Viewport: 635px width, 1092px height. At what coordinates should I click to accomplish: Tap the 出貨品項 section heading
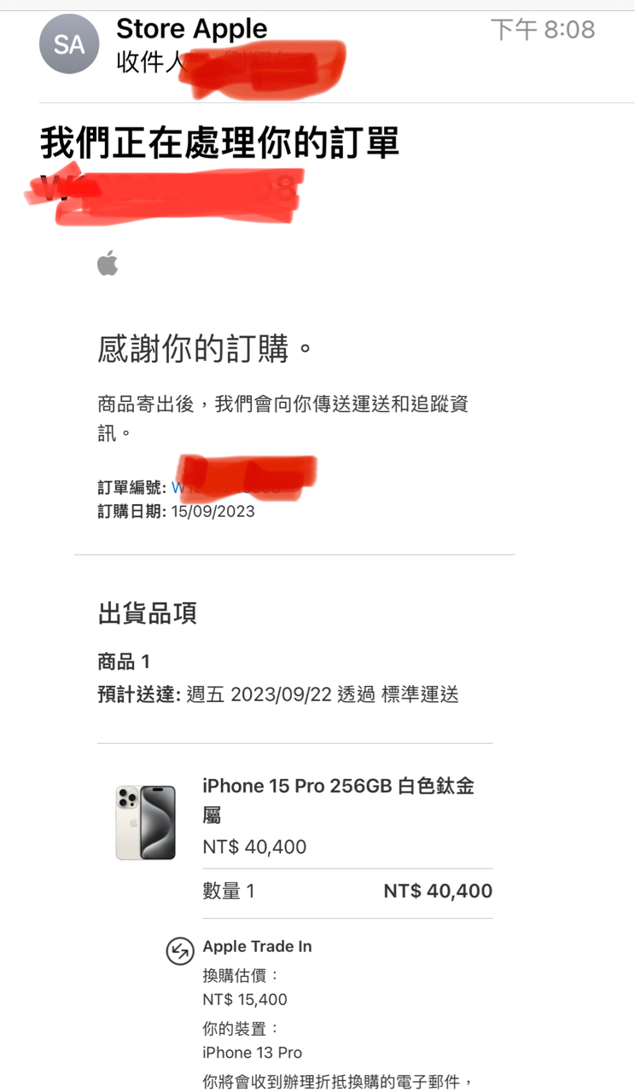pyautogui.click(x=148, y=613)
